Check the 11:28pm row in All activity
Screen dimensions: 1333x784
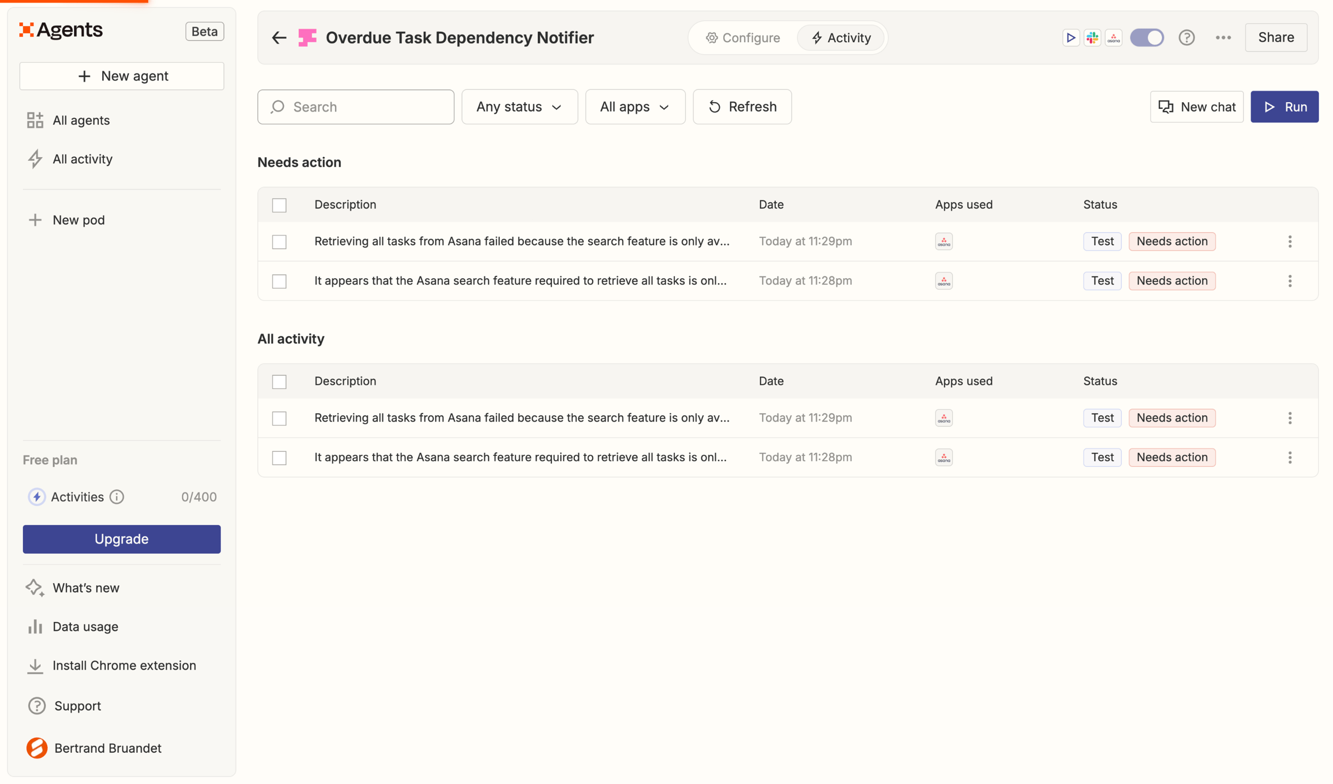[279, 458]
